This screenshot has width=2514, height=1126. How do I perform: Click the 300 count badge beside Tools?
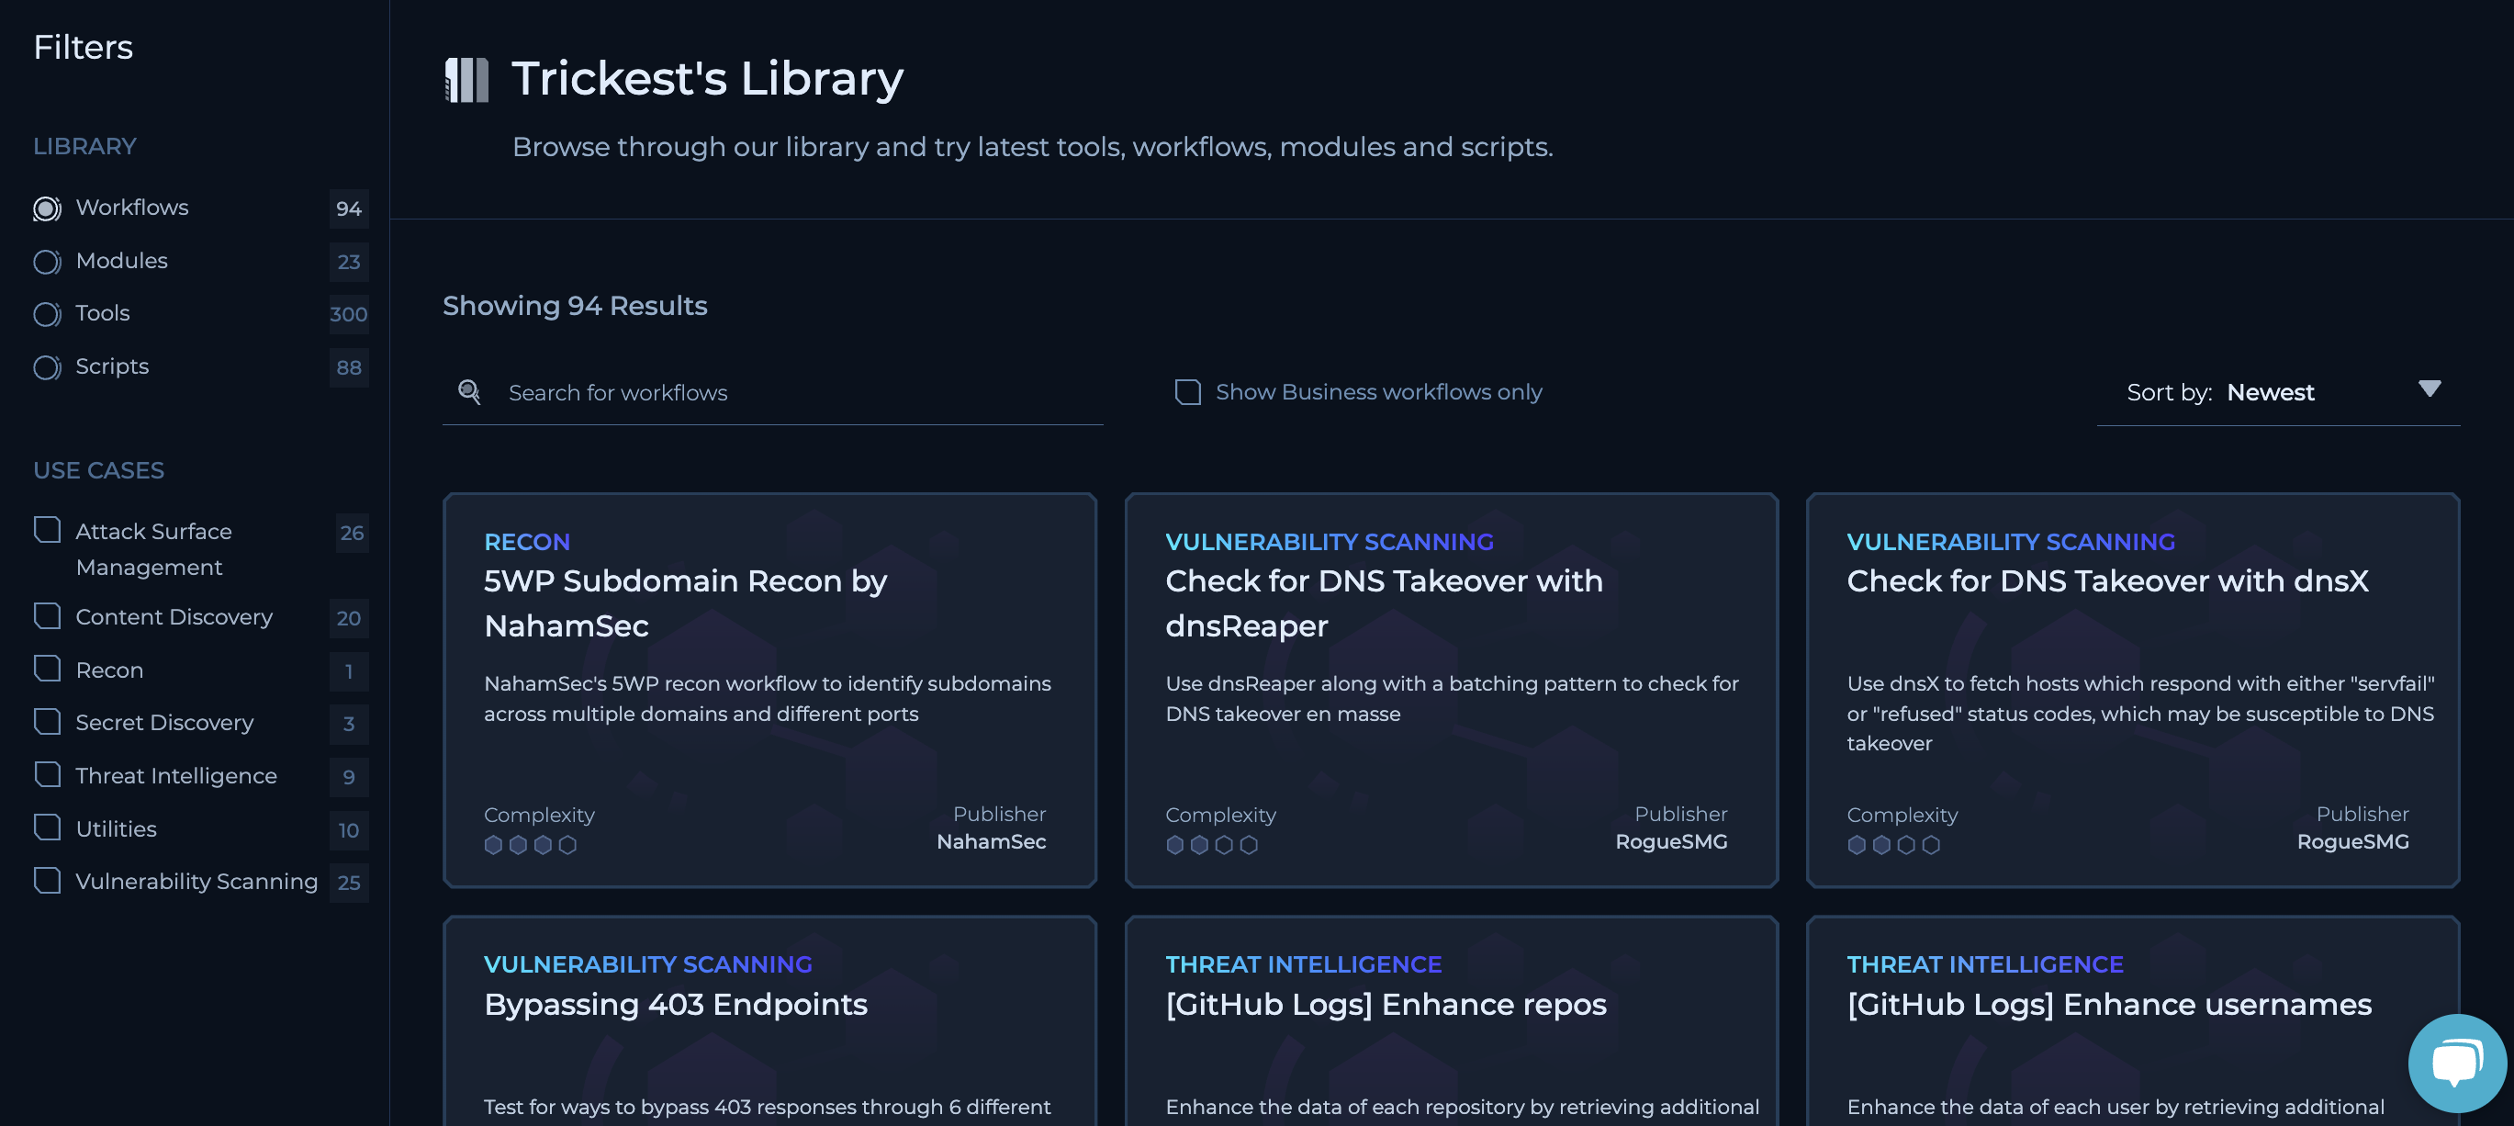click(348, 314)
